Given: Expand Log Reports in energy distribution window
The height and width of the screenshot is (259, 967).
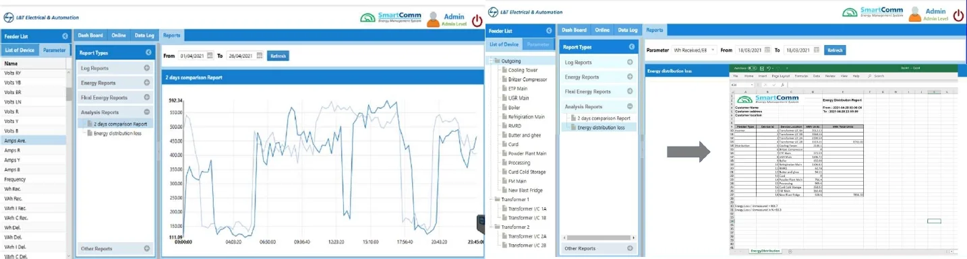Looking at the screenshot, I should coord(630,62).
